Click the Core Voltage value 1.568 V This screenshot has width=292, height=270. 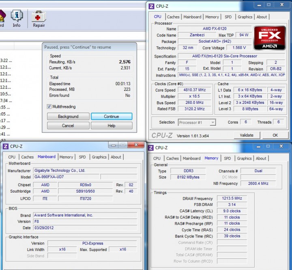point(239,48)
